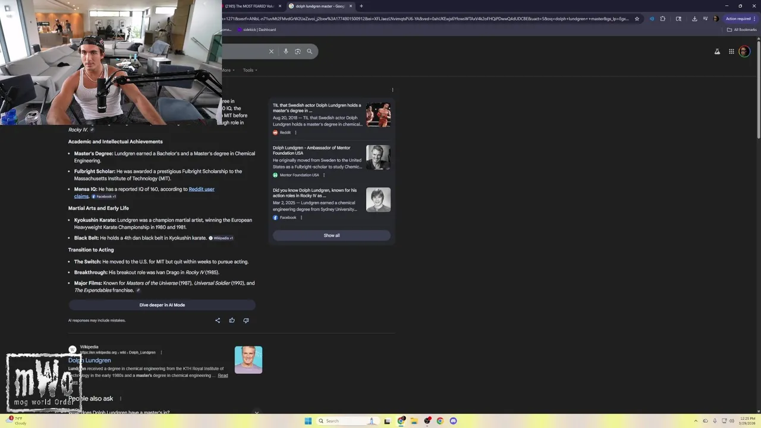Expand the More search filters dropdown
This screenshot has height=428, width=761.
tap(228, 70)
